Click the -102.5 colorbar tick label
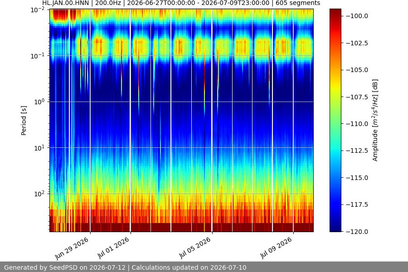408x272 pixels. click(357, 43)
